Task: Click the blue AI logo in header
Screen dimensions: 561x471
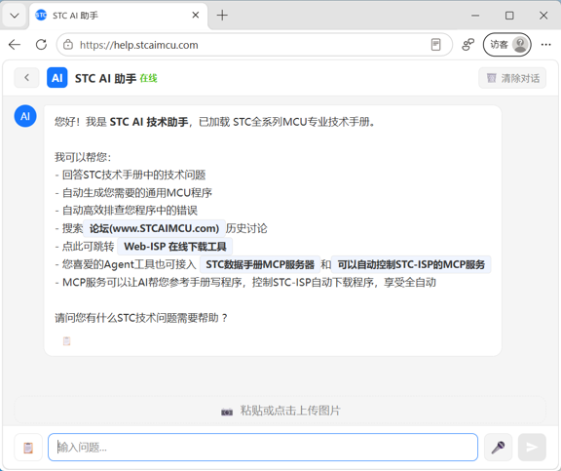Action: tap(57, 78)
